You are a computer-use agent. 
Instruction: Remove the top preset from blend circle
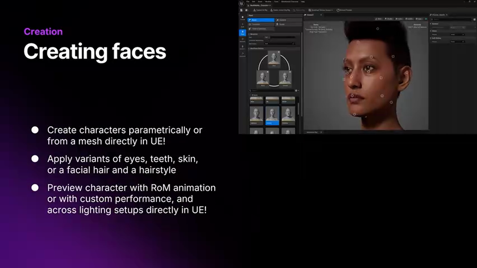(x=279, y=52)
